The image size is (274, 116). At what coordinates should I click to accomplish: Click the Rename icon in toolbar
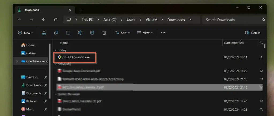[80, 33]
